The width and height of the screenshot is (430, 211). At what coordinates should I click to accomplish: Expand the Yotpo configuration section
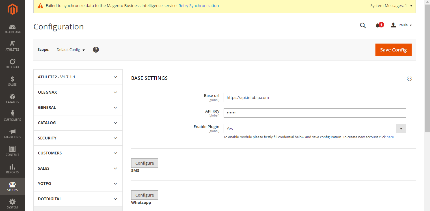(x=78, y=184)
